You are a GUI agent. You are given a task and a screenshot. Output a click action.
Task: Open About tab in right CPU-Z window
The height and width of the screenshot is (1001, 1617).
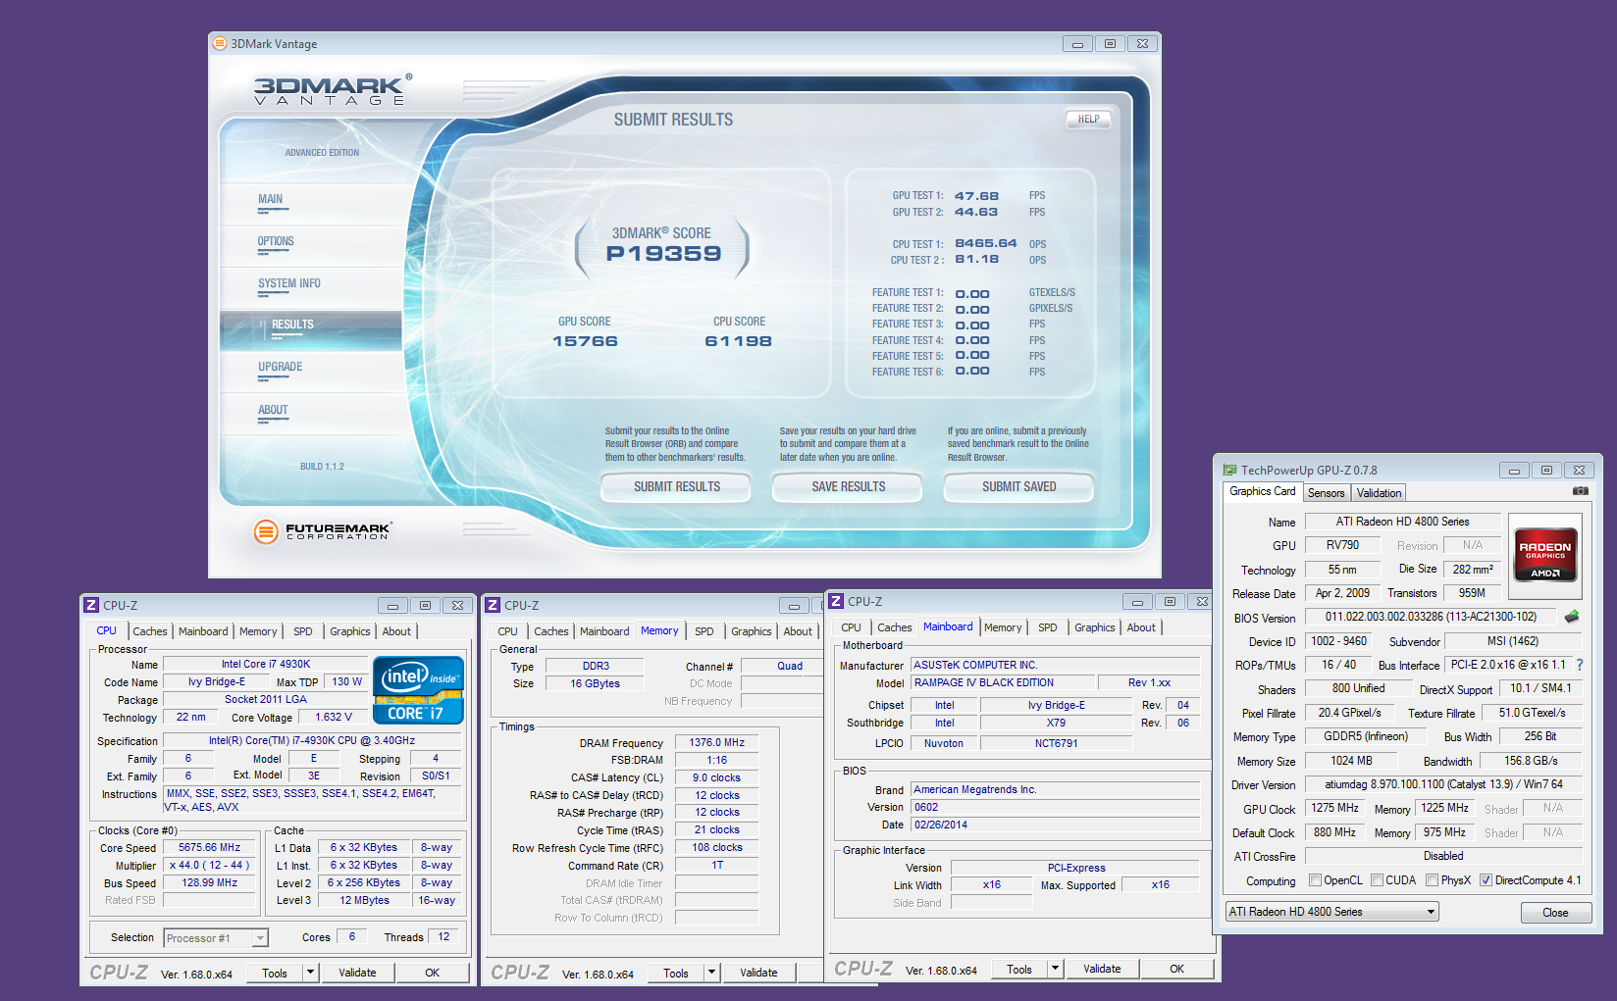point(1141,627)
